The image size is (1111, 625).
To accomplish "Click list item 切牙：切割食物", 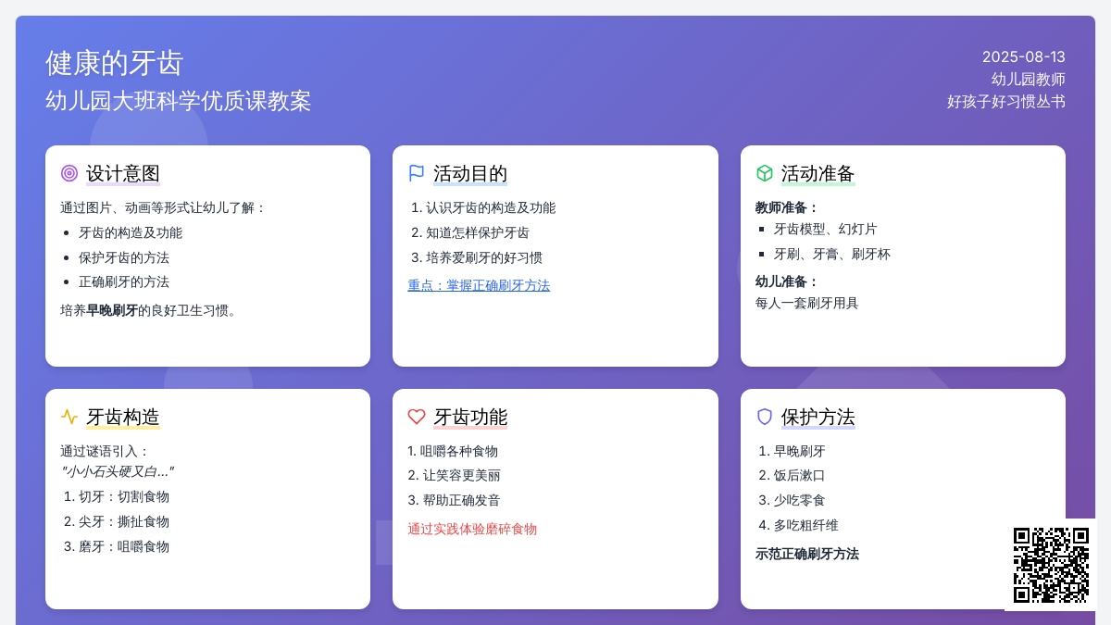I will pos(124,497).
